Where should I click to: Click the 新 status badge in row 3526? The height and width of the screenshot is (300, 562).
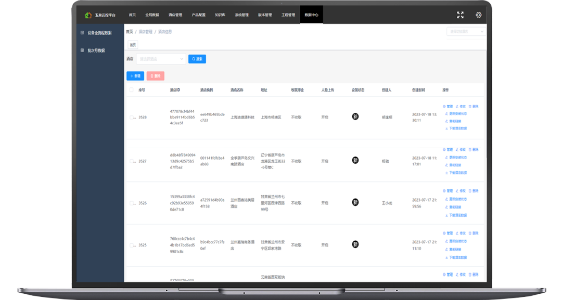tap(355, 203)
